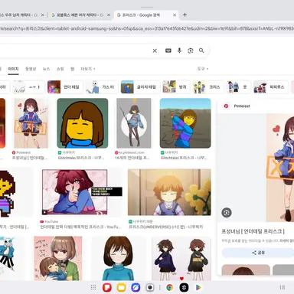294x294 pixels.
Task: Select the X자비 Frisk in blue hoodie thumbnail
Action: pyautogui.click(x=31, y=123)
